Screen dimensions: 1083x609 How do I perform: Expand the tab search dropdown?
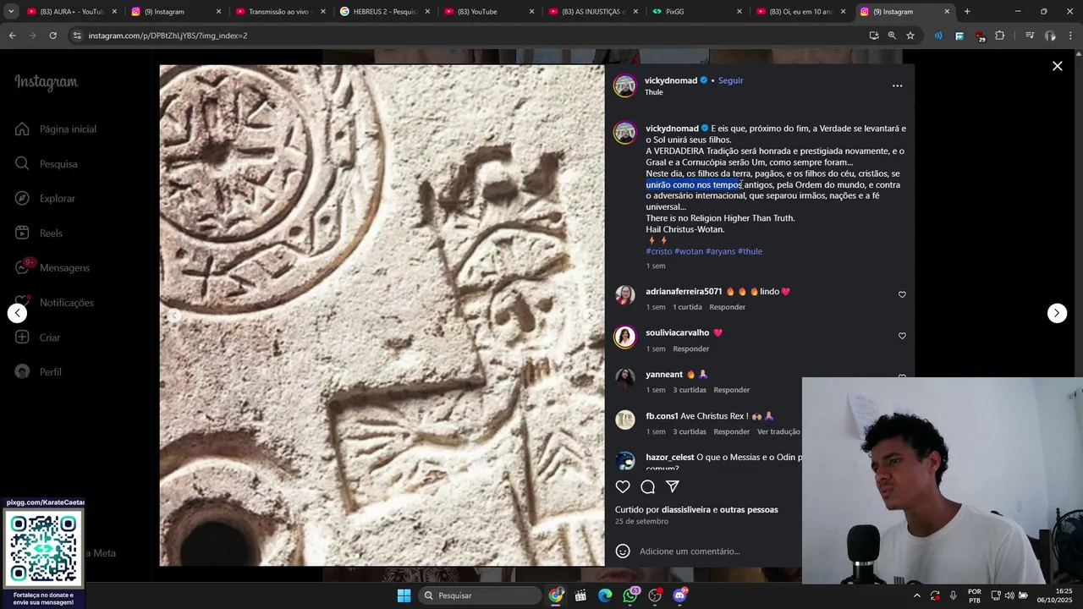coord(10,12)
